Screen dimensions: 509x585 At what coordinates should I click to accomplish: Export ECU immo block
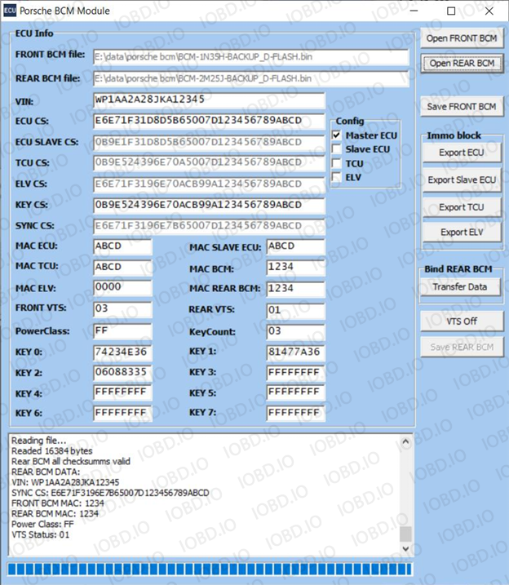click(x=462, y=153)
